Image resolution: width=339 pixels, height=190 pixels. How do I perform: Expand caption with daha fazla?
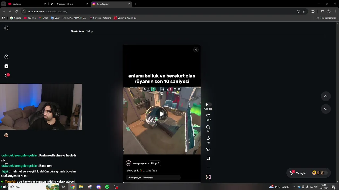point(151,170)
